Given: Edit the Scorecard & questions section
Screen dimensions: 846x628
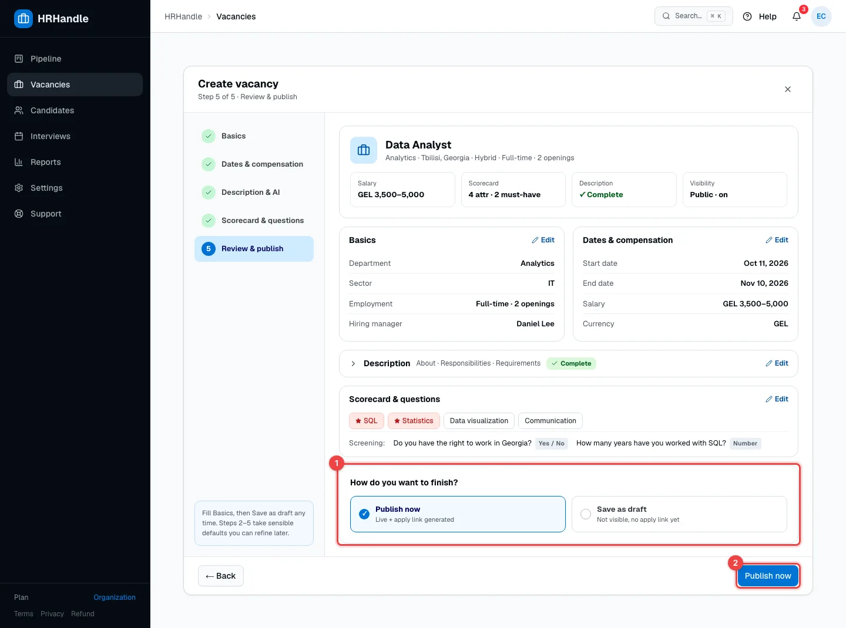Looking at the screenshot, I should 777,399.
